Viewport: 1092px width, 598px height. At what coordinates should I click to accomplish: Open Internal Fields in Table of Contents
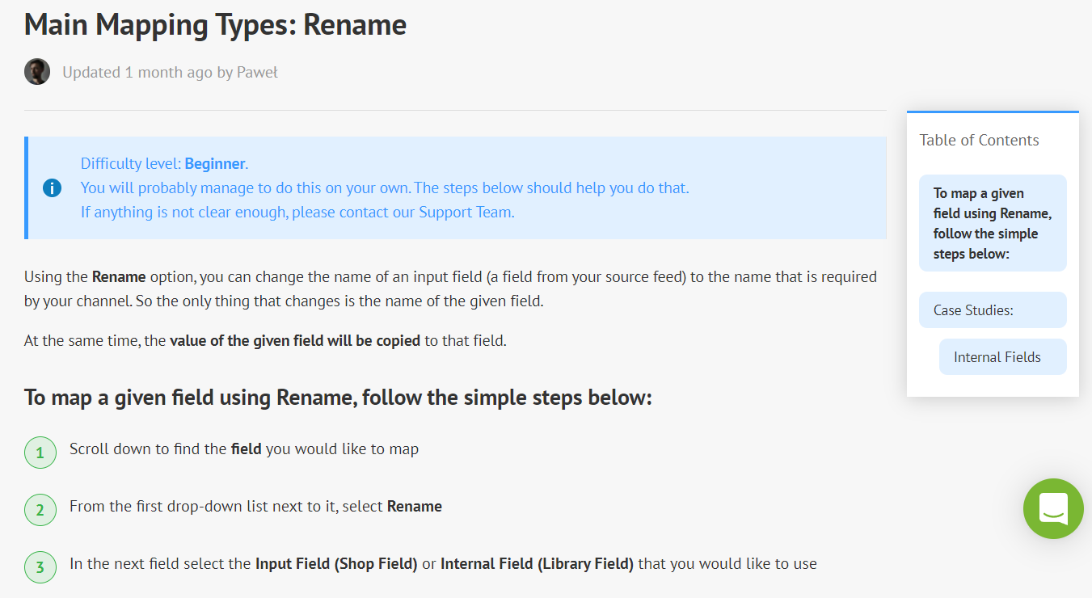click(1002, 357)
